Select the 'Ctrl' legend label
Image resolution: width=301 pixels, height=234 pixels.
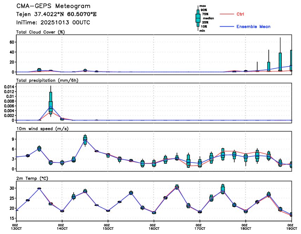240,14
